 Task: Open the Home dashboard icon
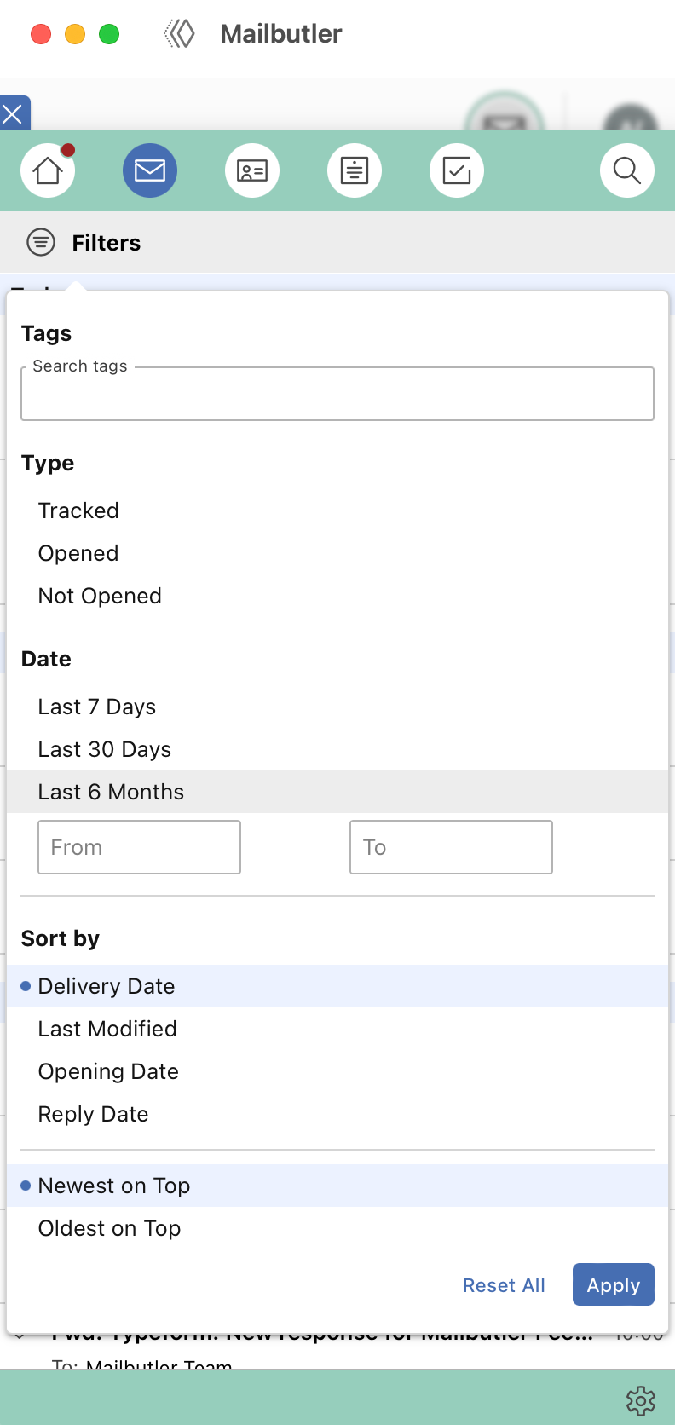pyautogui.click(x=48, y=170)
